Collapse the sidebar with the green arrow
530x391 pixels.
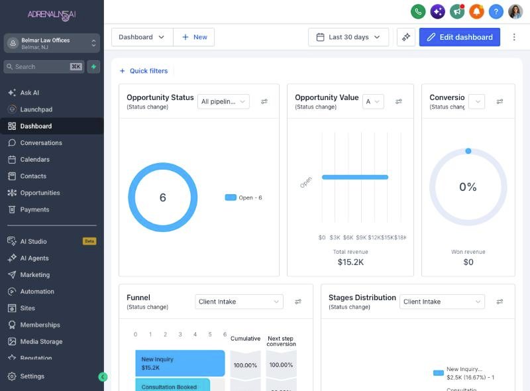103,377
